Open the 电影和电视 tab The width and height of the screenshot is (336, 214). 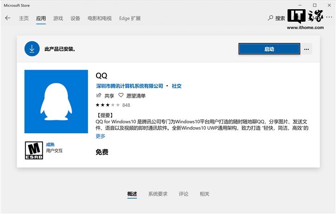tap(100, 18)
